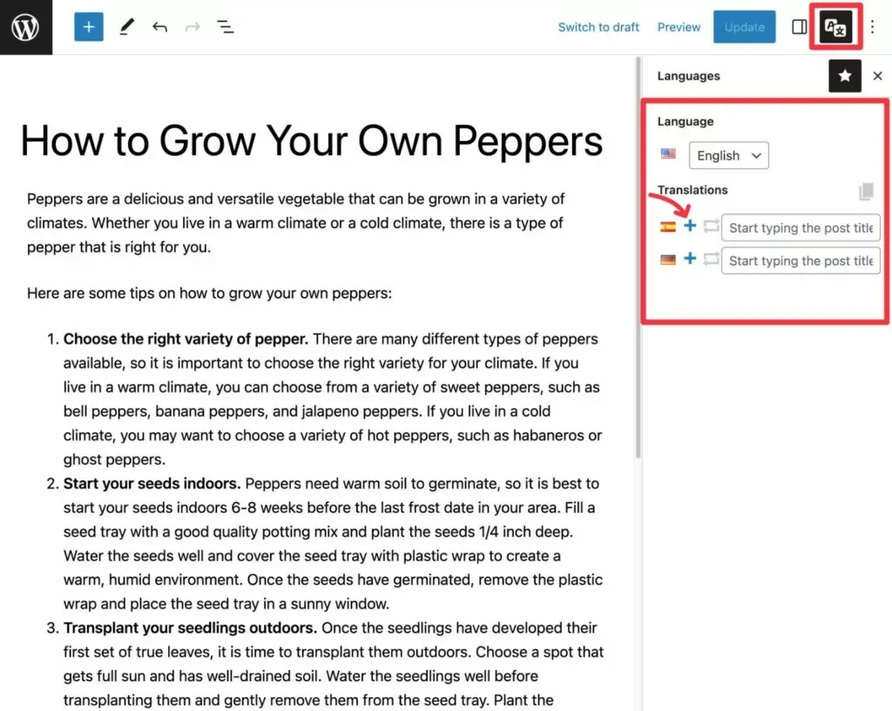Toggle the Languages translate icon
892x711 pixels.
pyautogui.click(x=835, y=27)
